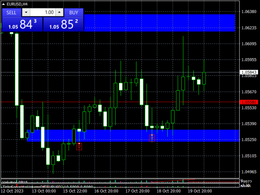Click the red 1.05581 price label
Image resolution: width=260 pixels, height=195 pixels.
coord(249,102)
